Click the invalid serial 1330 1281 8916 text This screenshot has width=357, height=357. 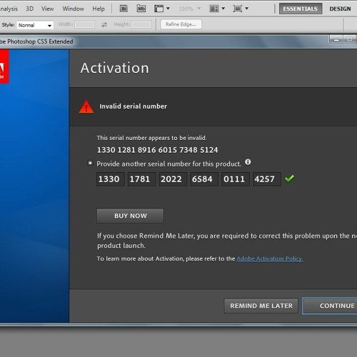coord(157,150)
